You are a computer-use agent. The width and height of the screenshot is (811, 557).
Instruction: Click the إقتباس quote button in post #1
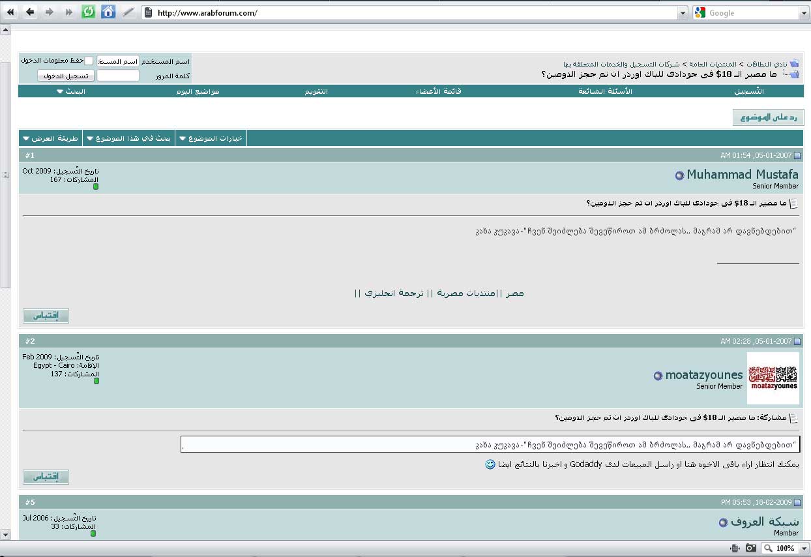[46, 316]
